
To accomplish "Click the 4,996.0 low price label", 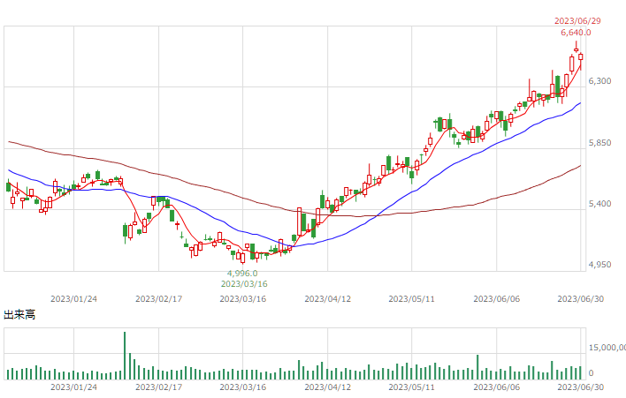I will pos(242,274).
